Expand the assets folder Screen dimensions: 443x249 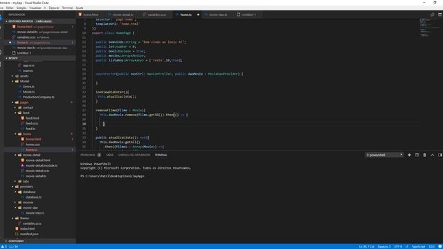[x=12, y=76]
